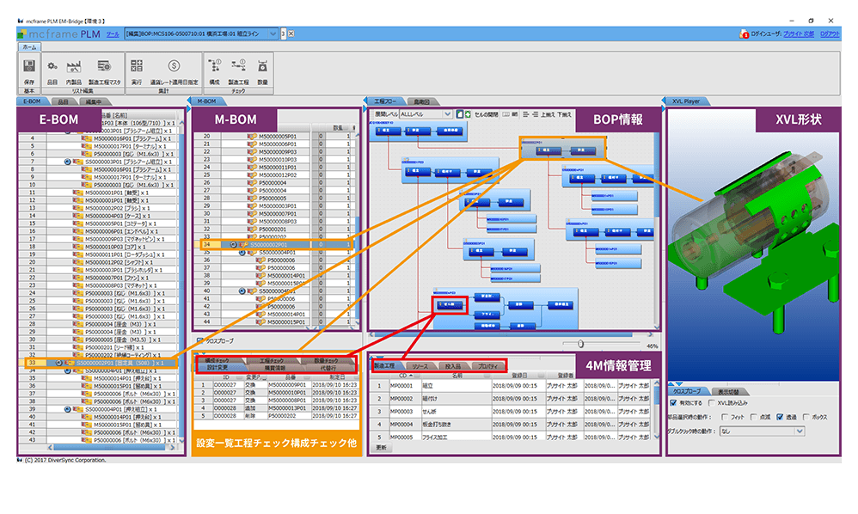This screenshot has width=858, height=514.
Task: Run the 製造工程 process check icon
Action: coord(238,66)
